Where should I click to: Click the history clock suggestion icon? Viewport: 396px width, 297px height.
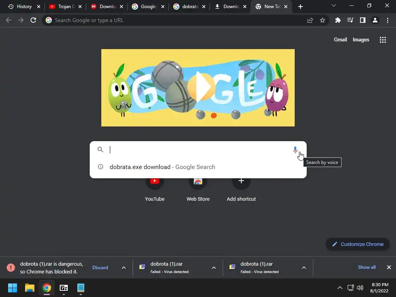(x=101, y=167)
